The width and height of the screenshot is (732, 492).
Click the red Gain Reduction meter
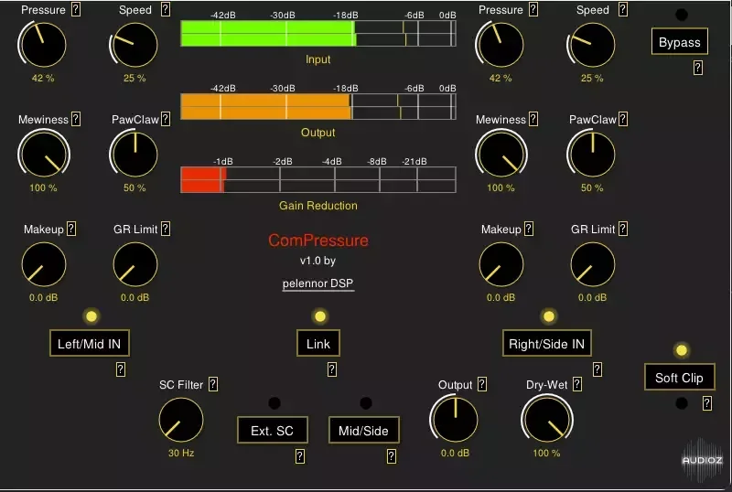point(318,180)
